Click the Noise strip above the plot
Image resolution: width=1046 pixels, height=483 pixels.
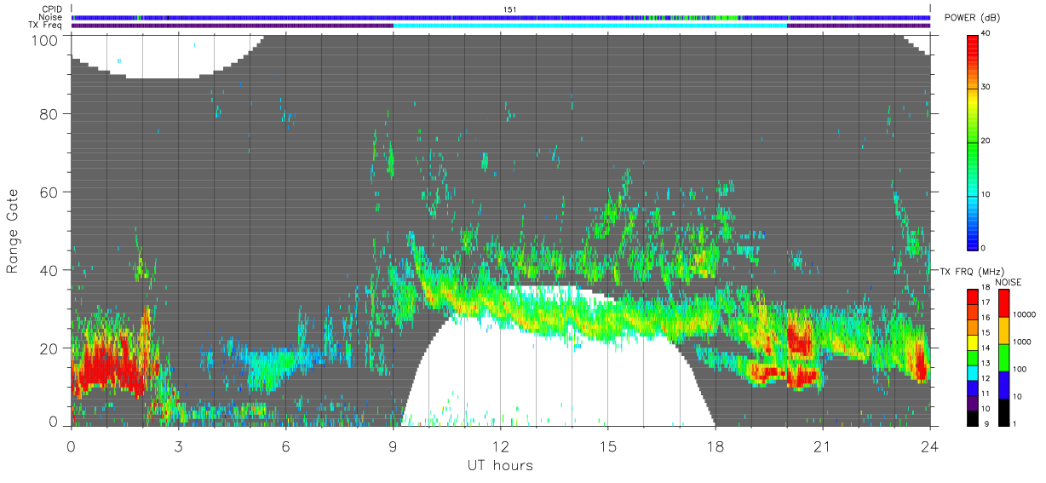coord(501,17)
